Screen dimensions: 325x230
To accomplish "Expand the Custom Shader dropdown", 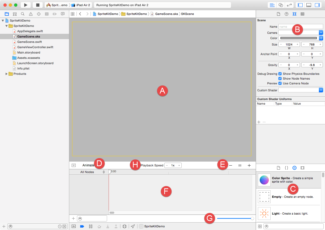I will pos(321,90).
